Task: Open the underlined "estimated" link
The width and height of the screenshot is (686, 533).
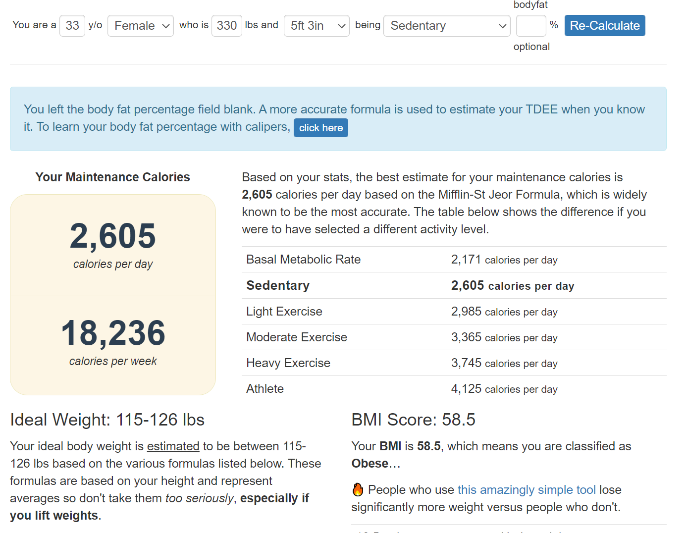Action: click(173, 446)
